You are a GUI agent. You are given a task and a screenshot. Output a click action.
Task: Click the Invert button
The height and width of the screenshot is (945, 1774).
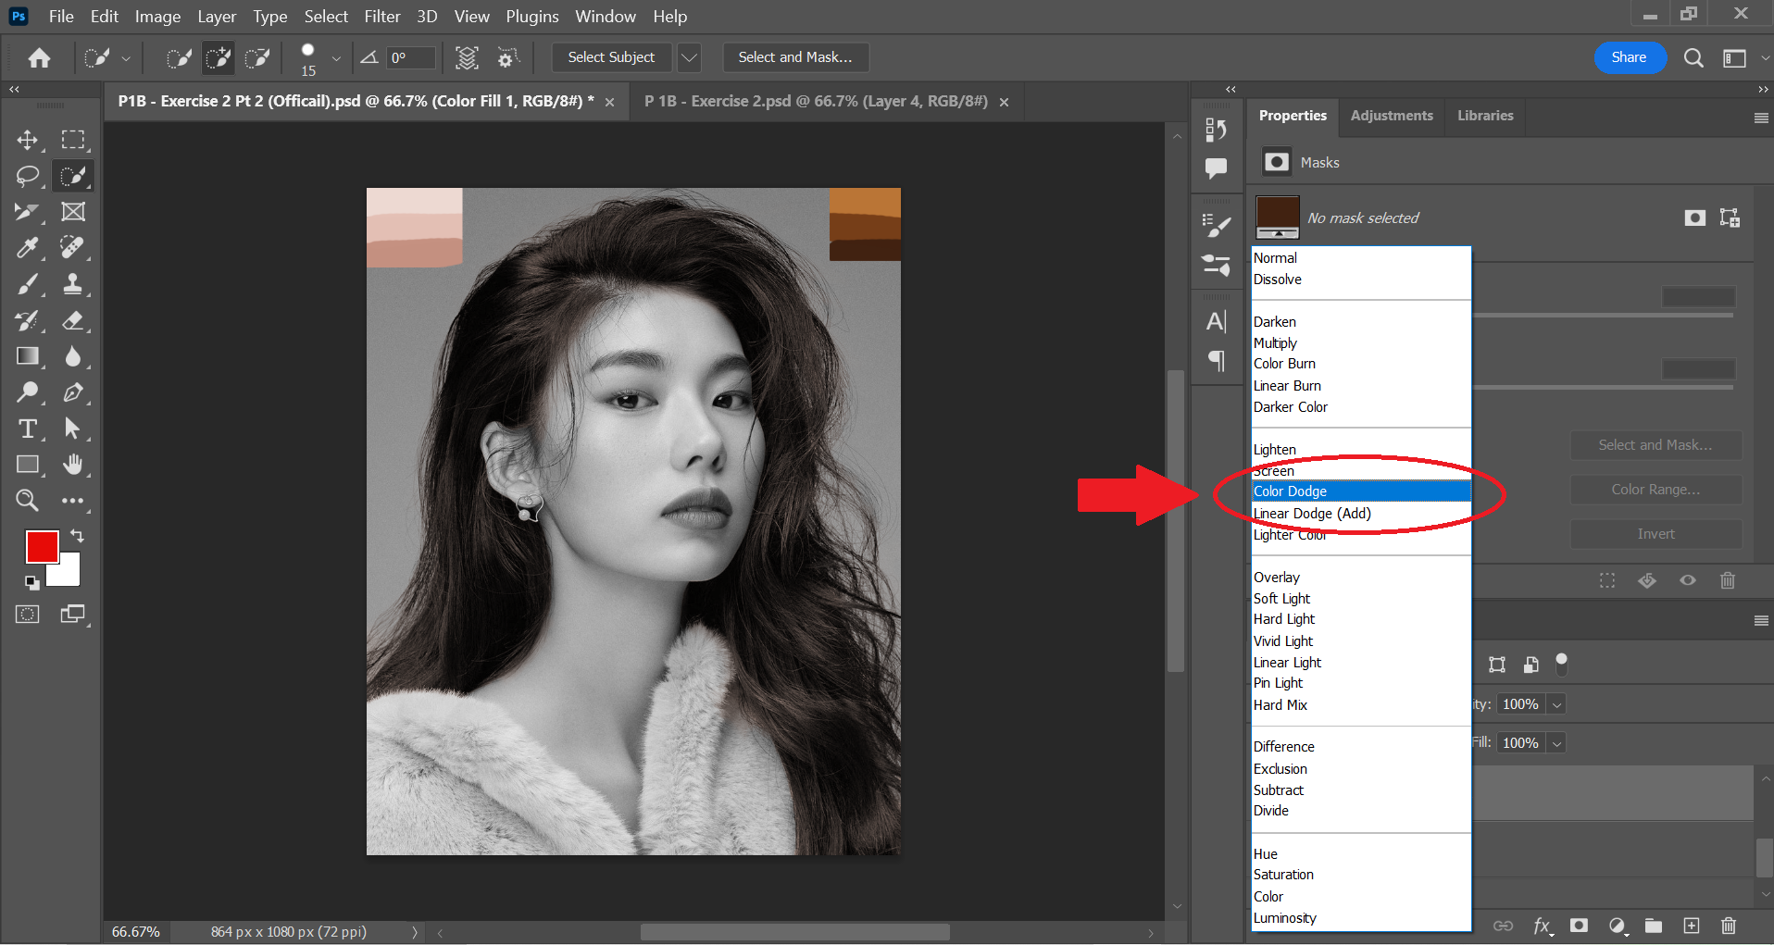[1655, 534]
